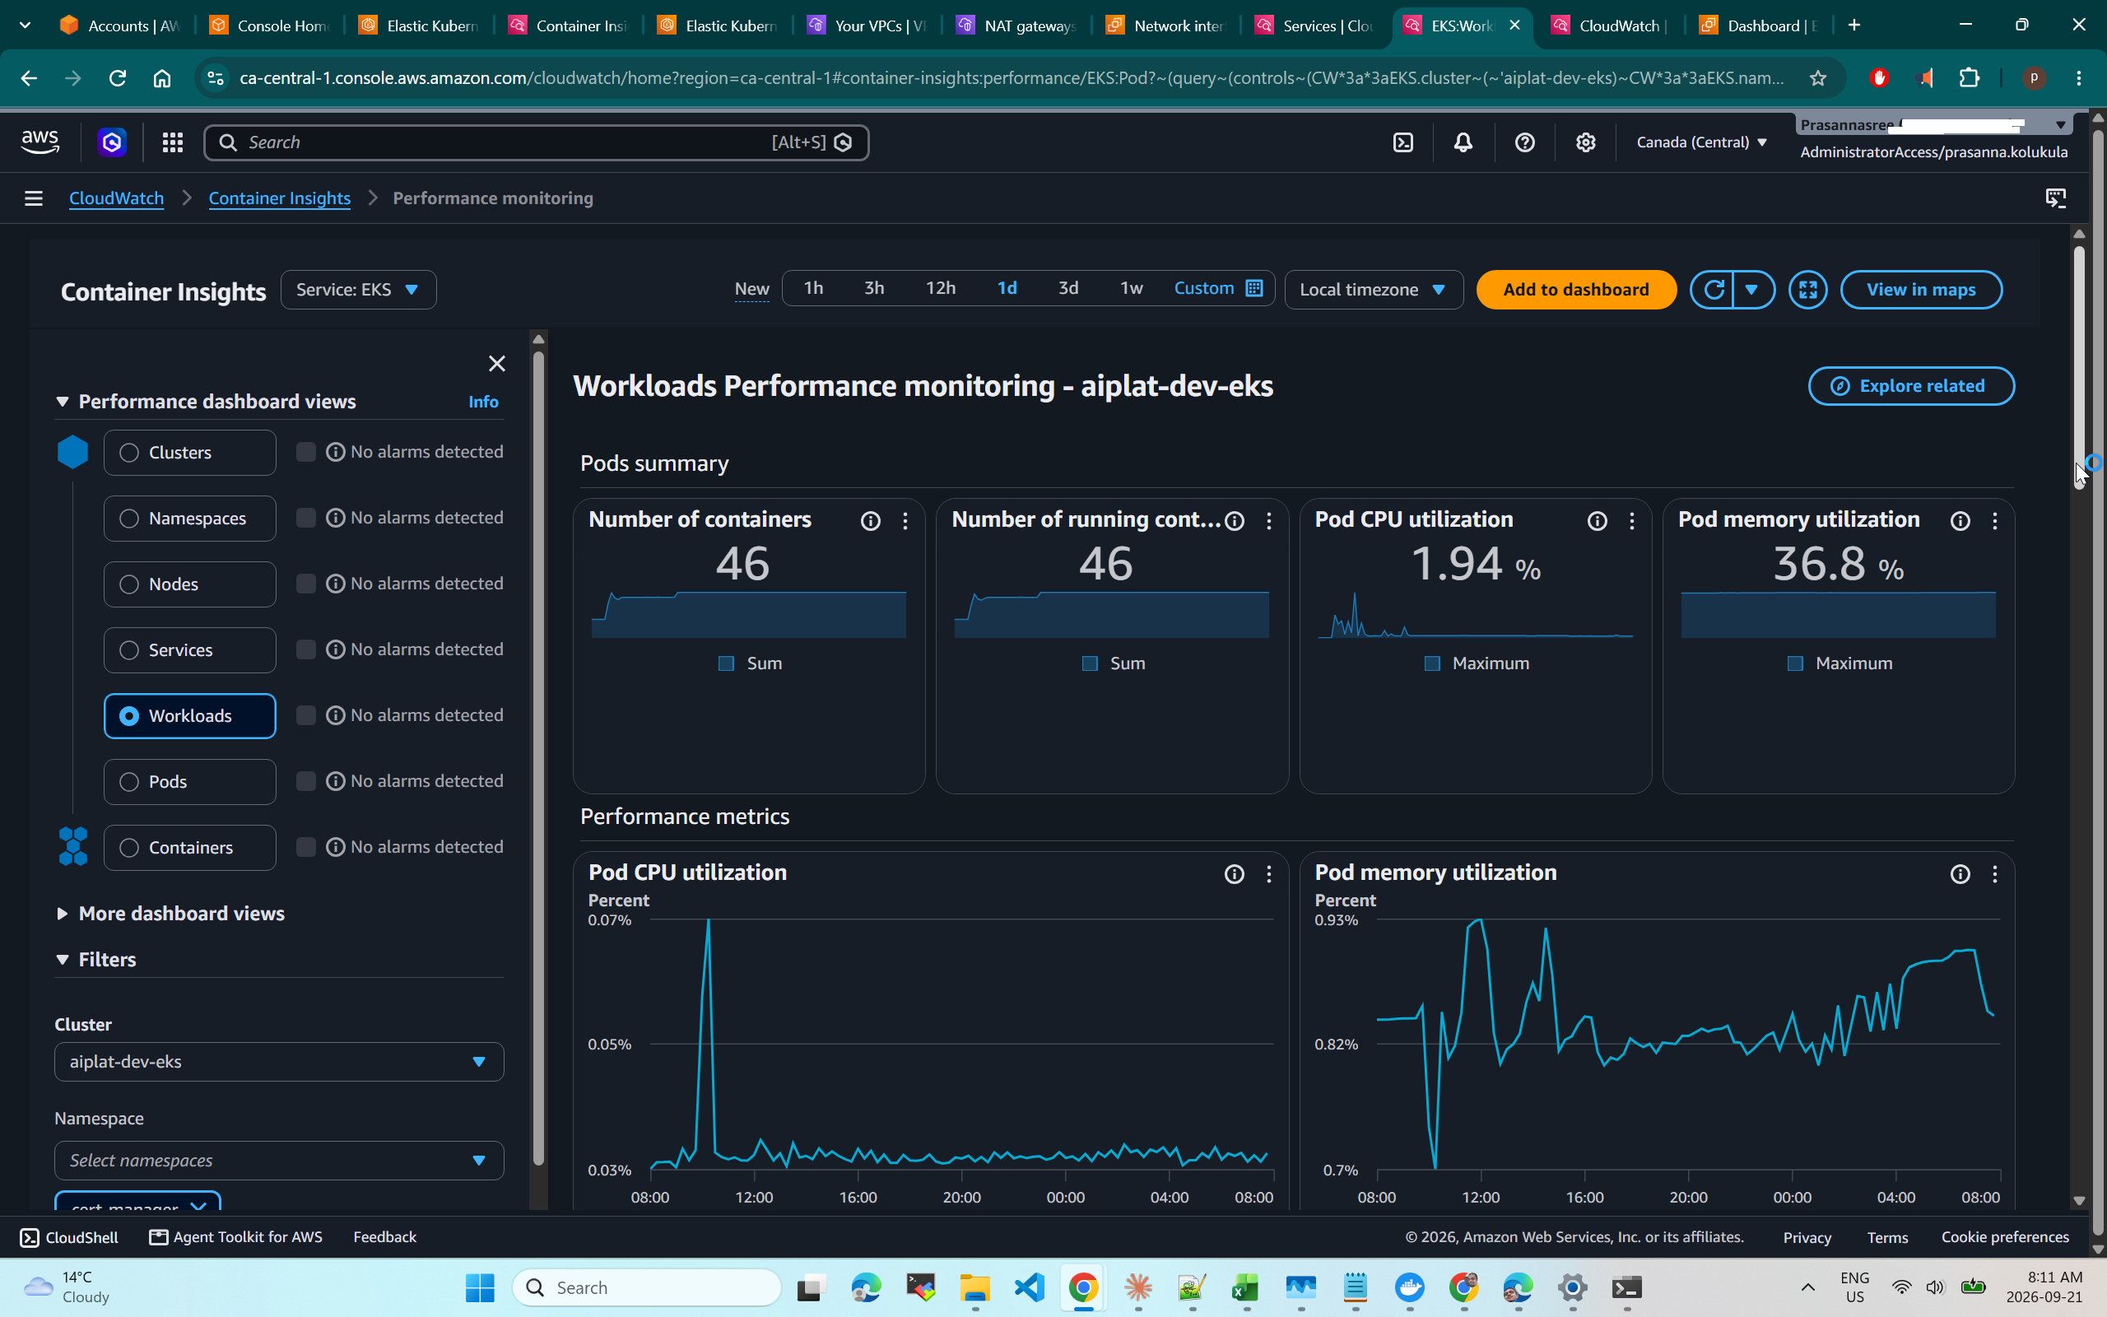Bookmark this page with the star icon

point(1818,78)
